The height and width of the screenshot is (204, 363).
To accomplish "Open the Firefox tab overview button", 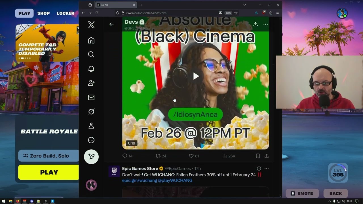I will pyautogui.click(x=90, y=5).
